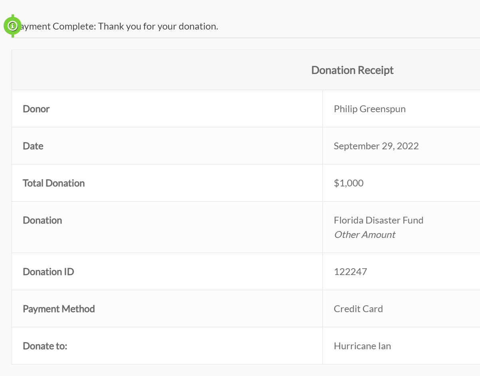Click the italic Other Amount text

pyautogui.click(x=365, y=235)
